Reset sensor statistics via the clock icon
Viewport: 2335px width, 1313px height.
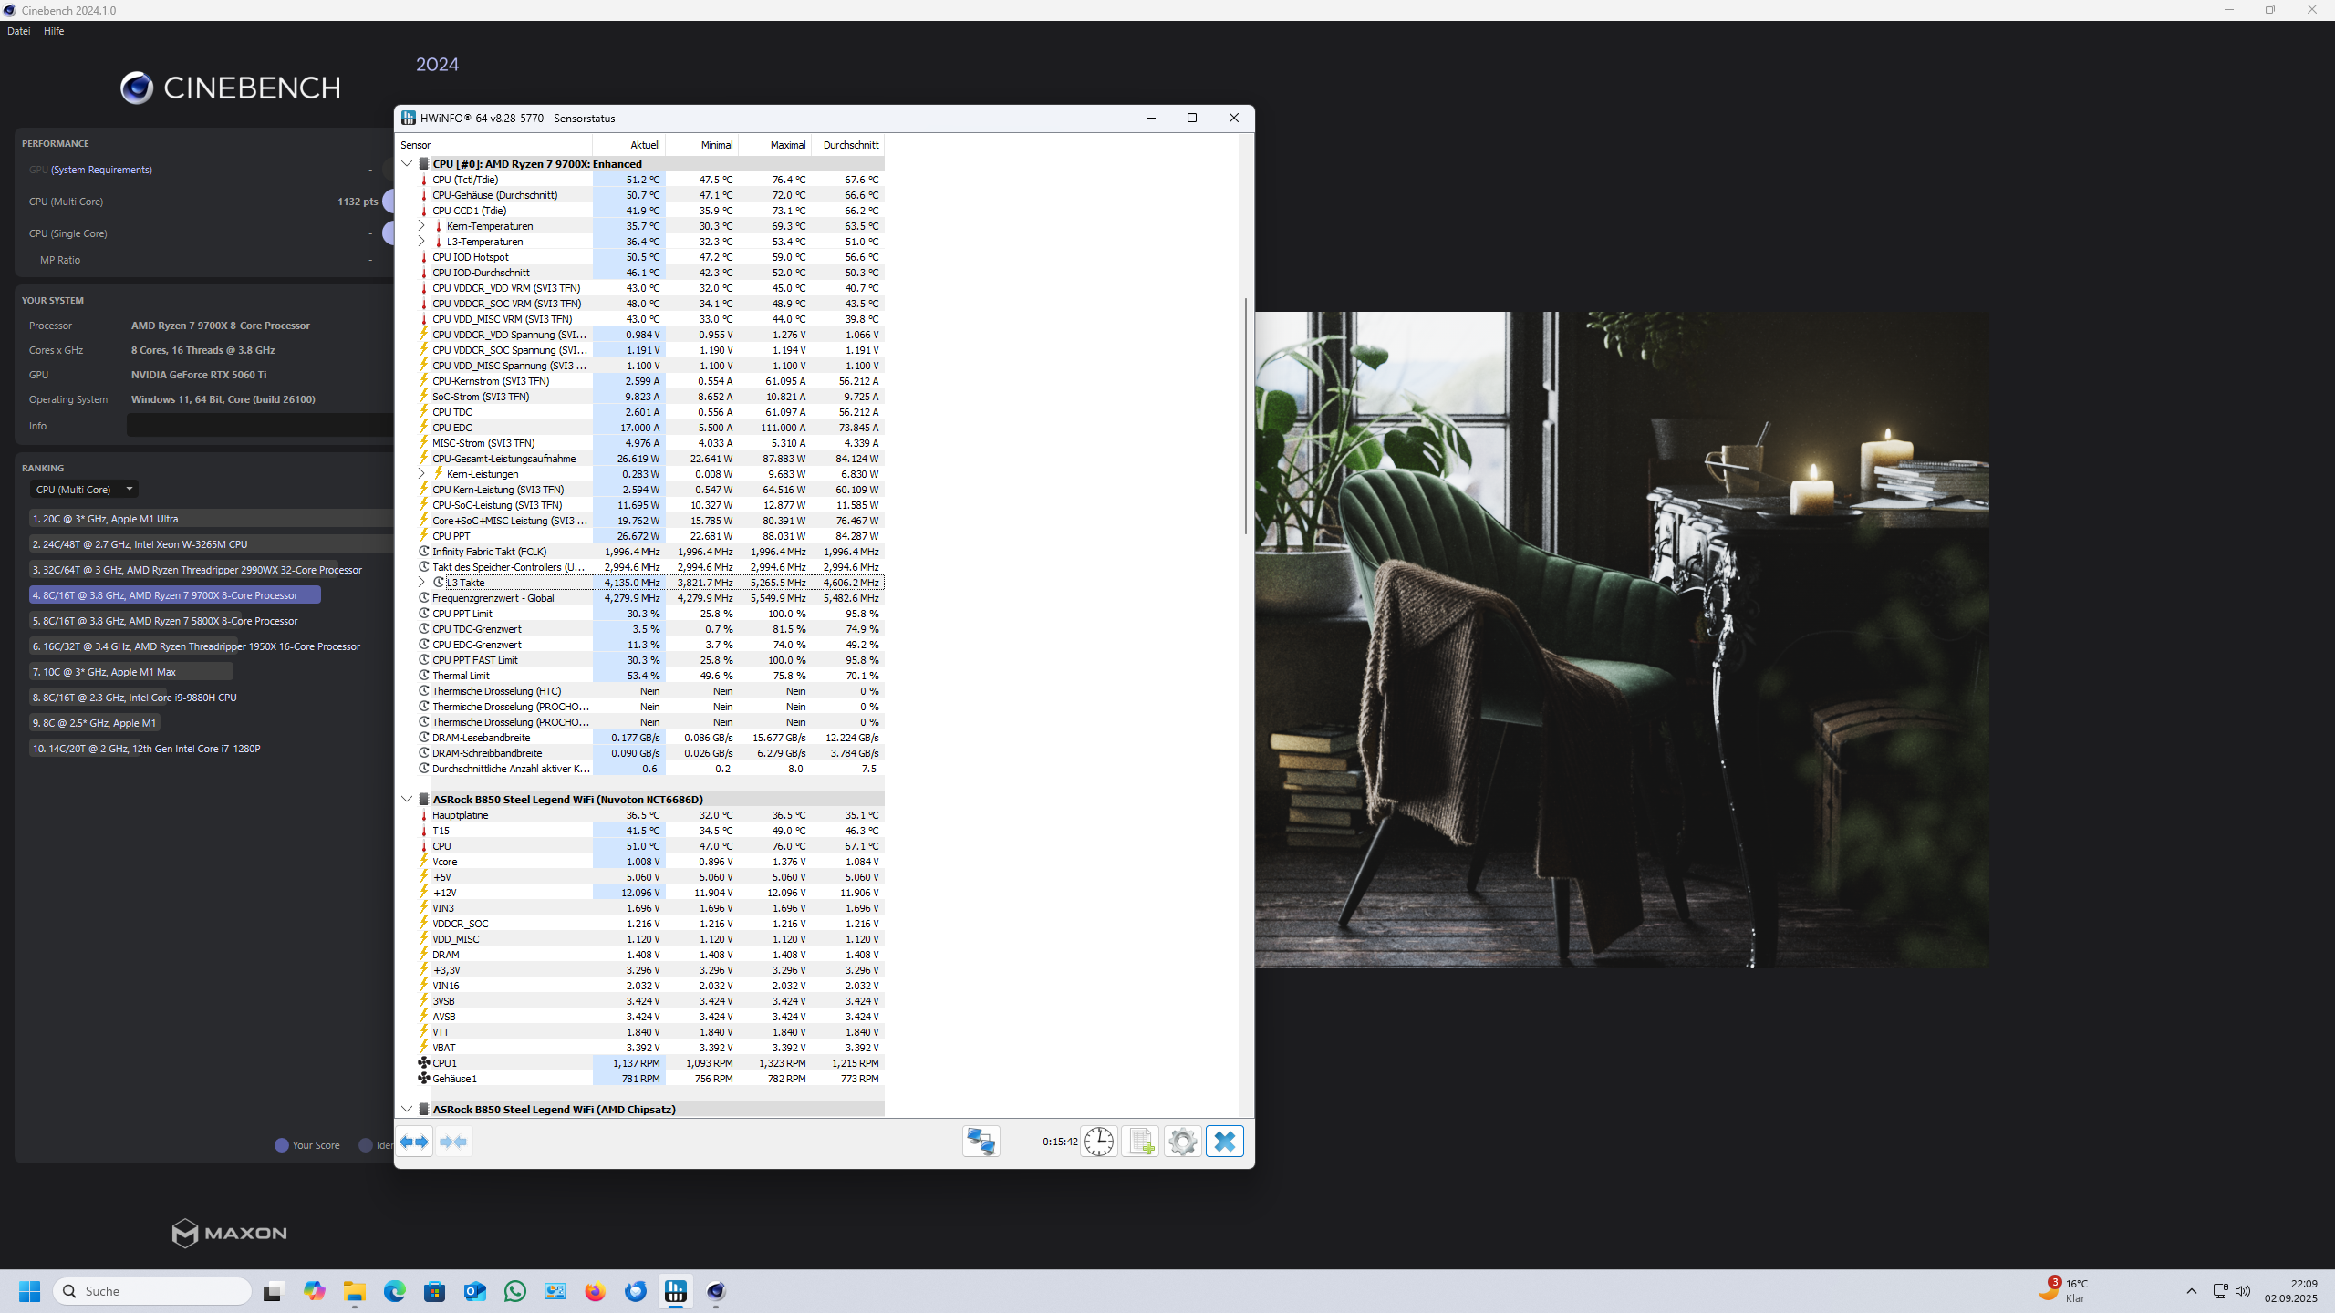1099,1142
